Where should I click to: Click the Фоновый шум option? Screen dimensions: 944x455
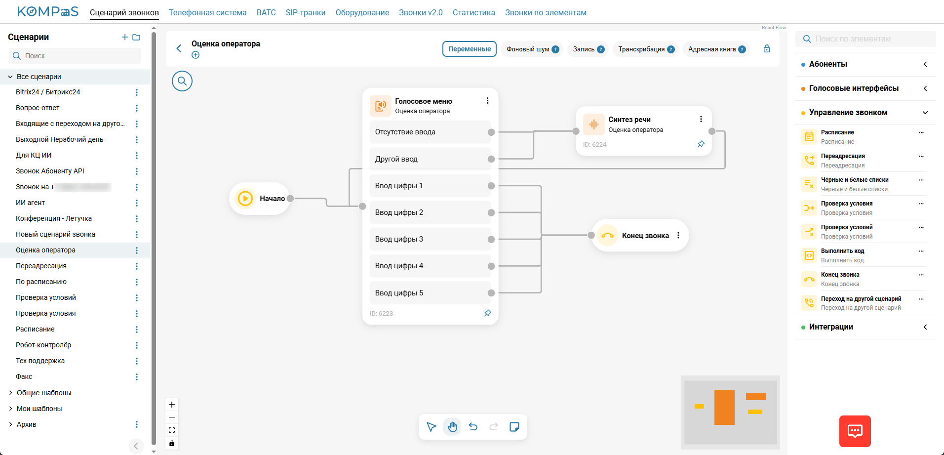[532, 49]
